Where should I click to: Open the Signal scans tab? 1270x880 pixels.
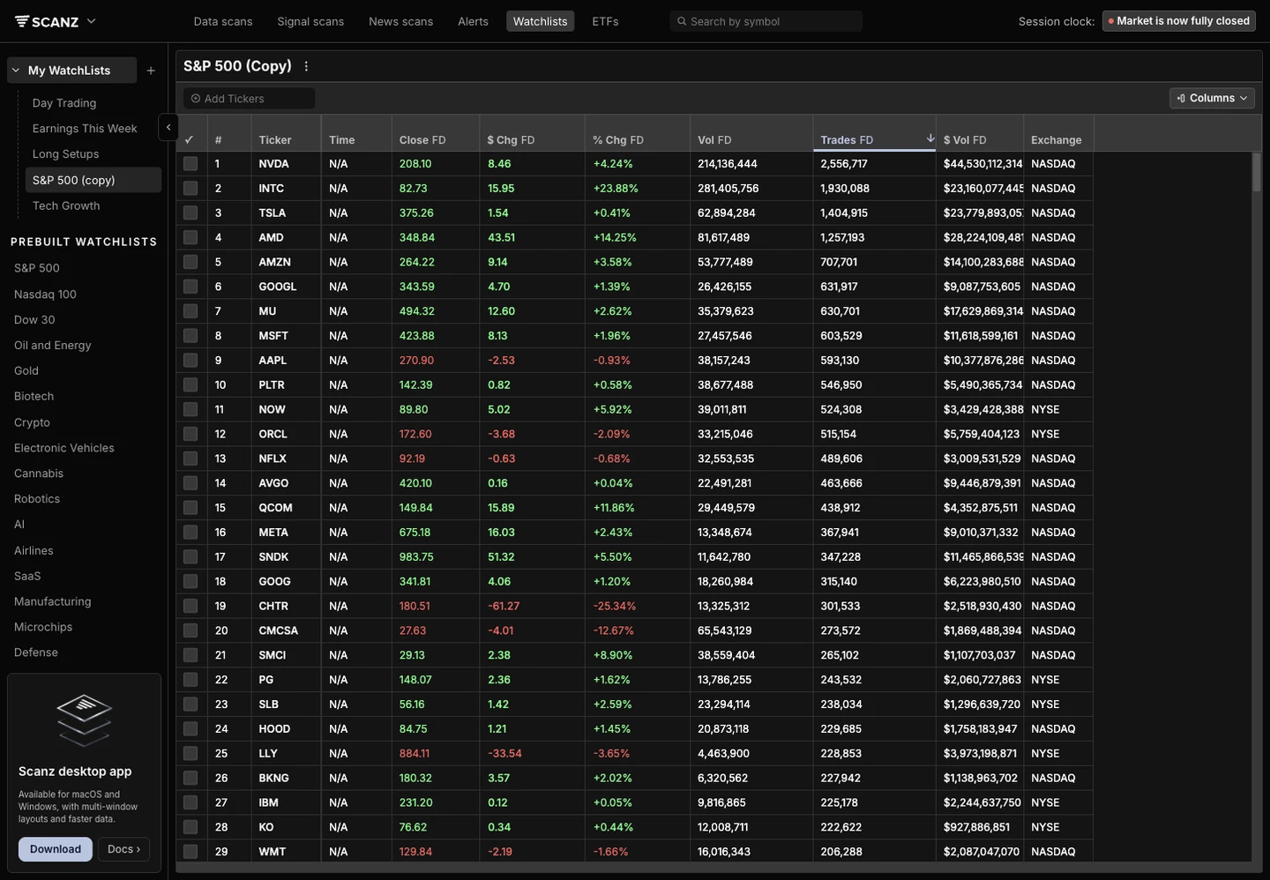tap(310, 21)
